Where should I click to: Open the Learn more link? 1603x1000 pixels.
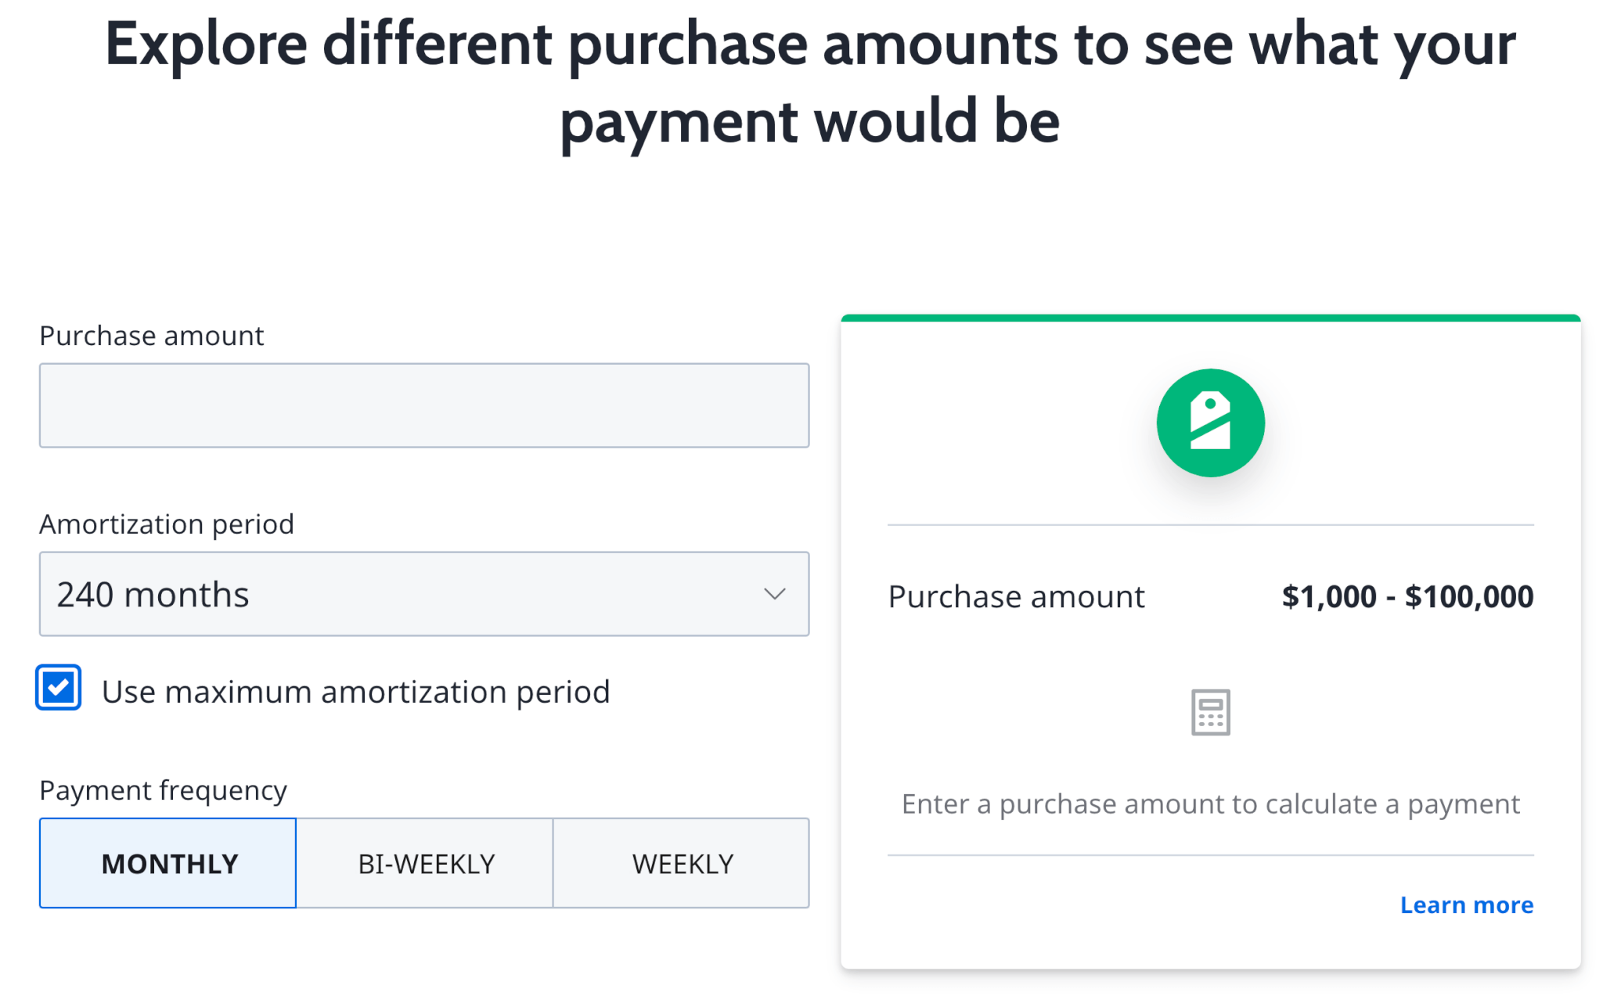click(1466, 905)
